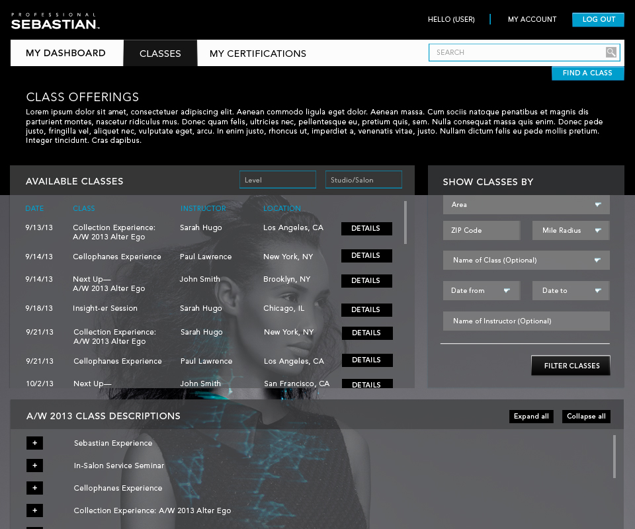Sort by Instructor column header
The height and width of the screenshot is (529, 635).
tap(203, 208)
